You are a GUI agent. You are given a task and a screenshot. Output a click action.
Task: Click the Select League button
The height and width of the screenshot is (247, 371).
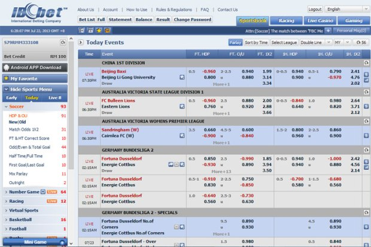(x=284, y=42)
